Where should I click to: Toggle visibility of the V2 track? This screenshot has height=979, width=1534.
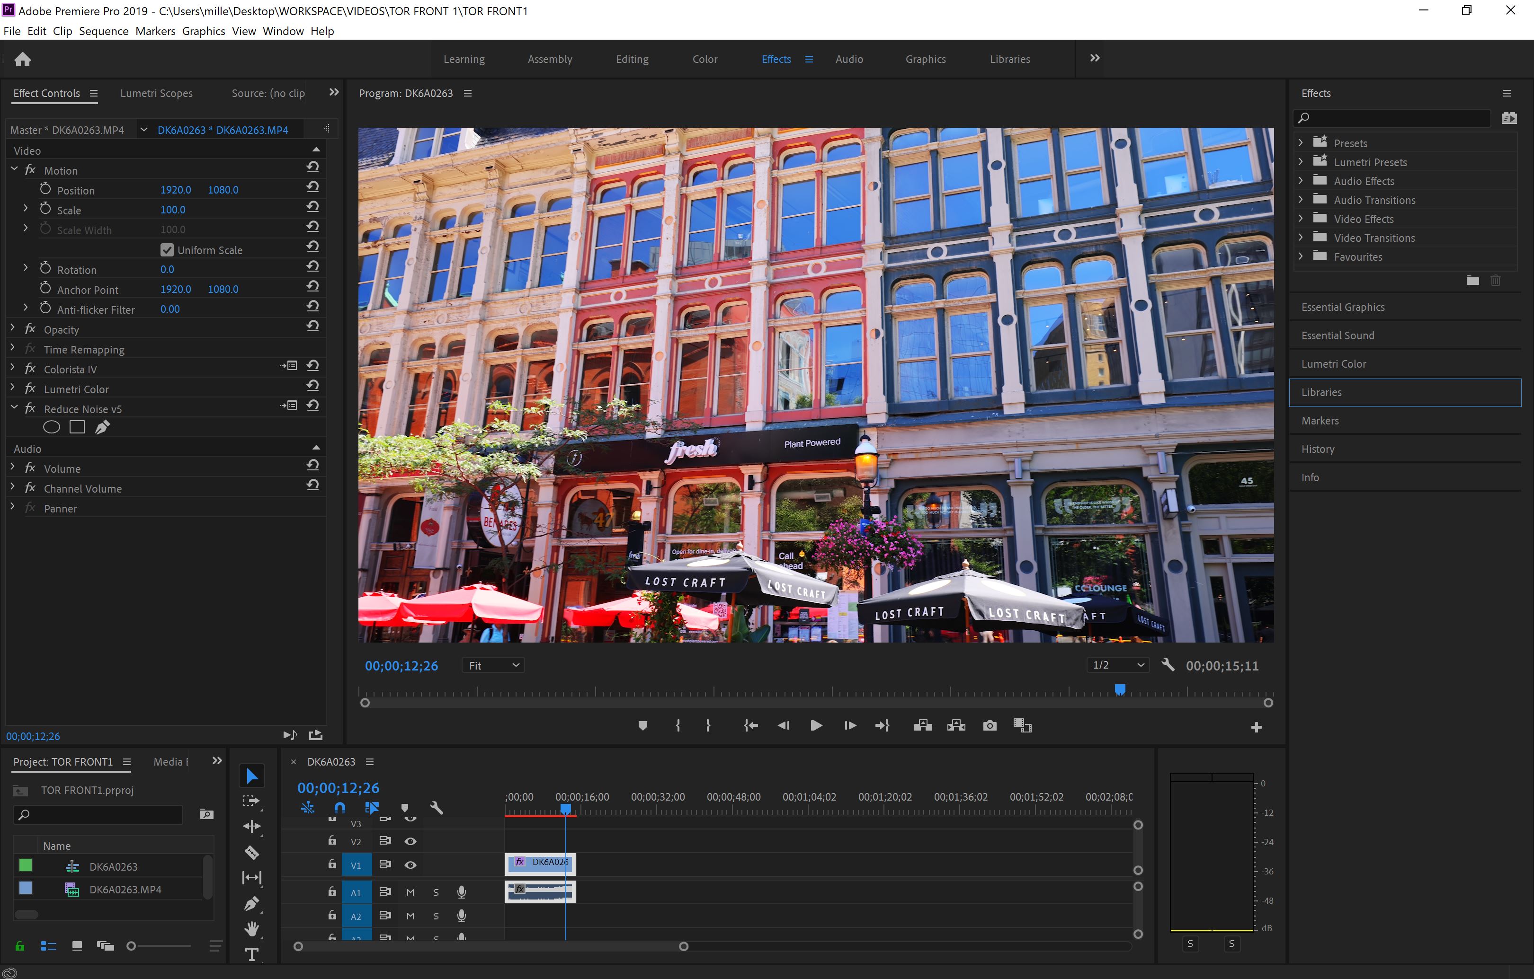[x=410, y=841]
